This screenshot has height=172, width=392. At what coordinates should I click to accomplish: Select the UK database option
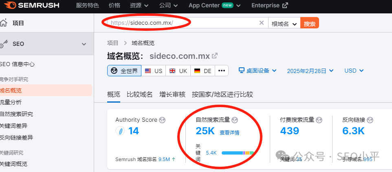[178, 71]
